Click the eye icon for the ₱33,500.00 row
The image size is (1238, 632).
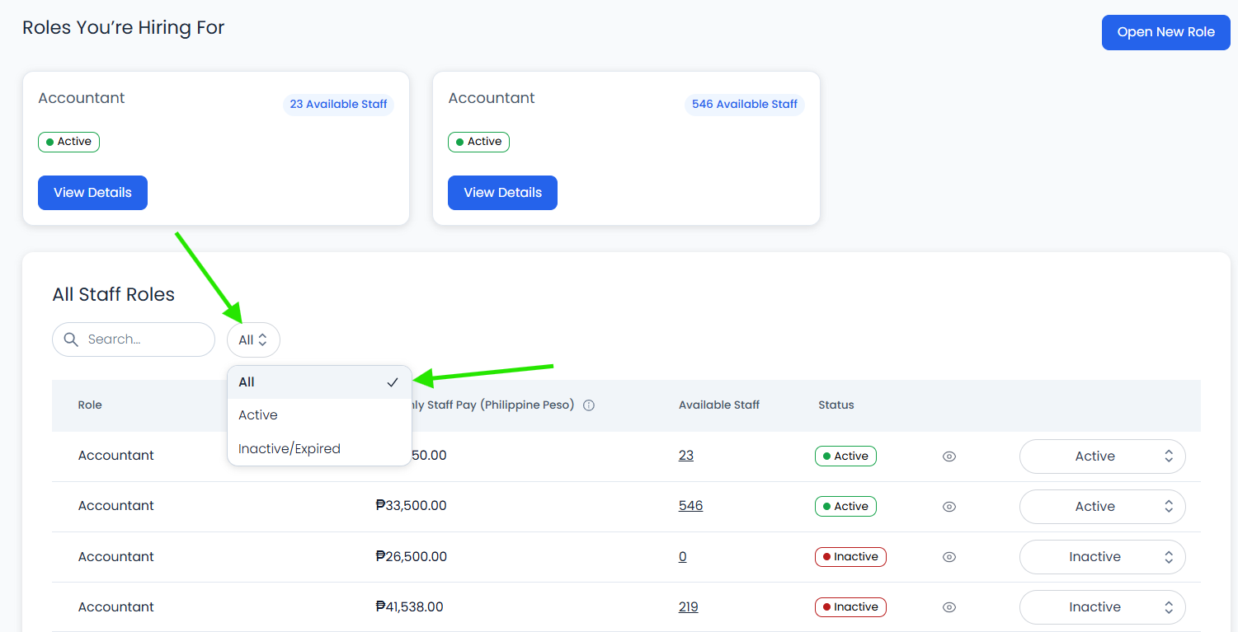949,507
